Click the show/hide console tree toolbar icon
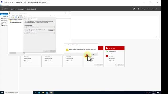 pos(16,17)
